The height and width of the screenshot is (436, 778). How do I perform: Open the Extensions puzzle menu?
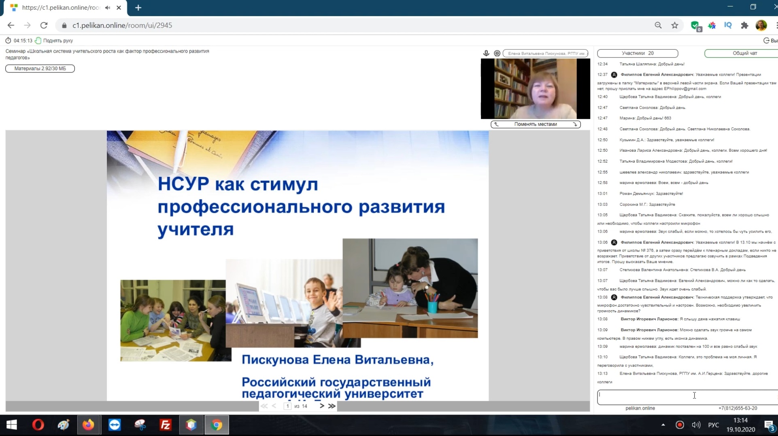pyautogui.click(x=744, y=25)
